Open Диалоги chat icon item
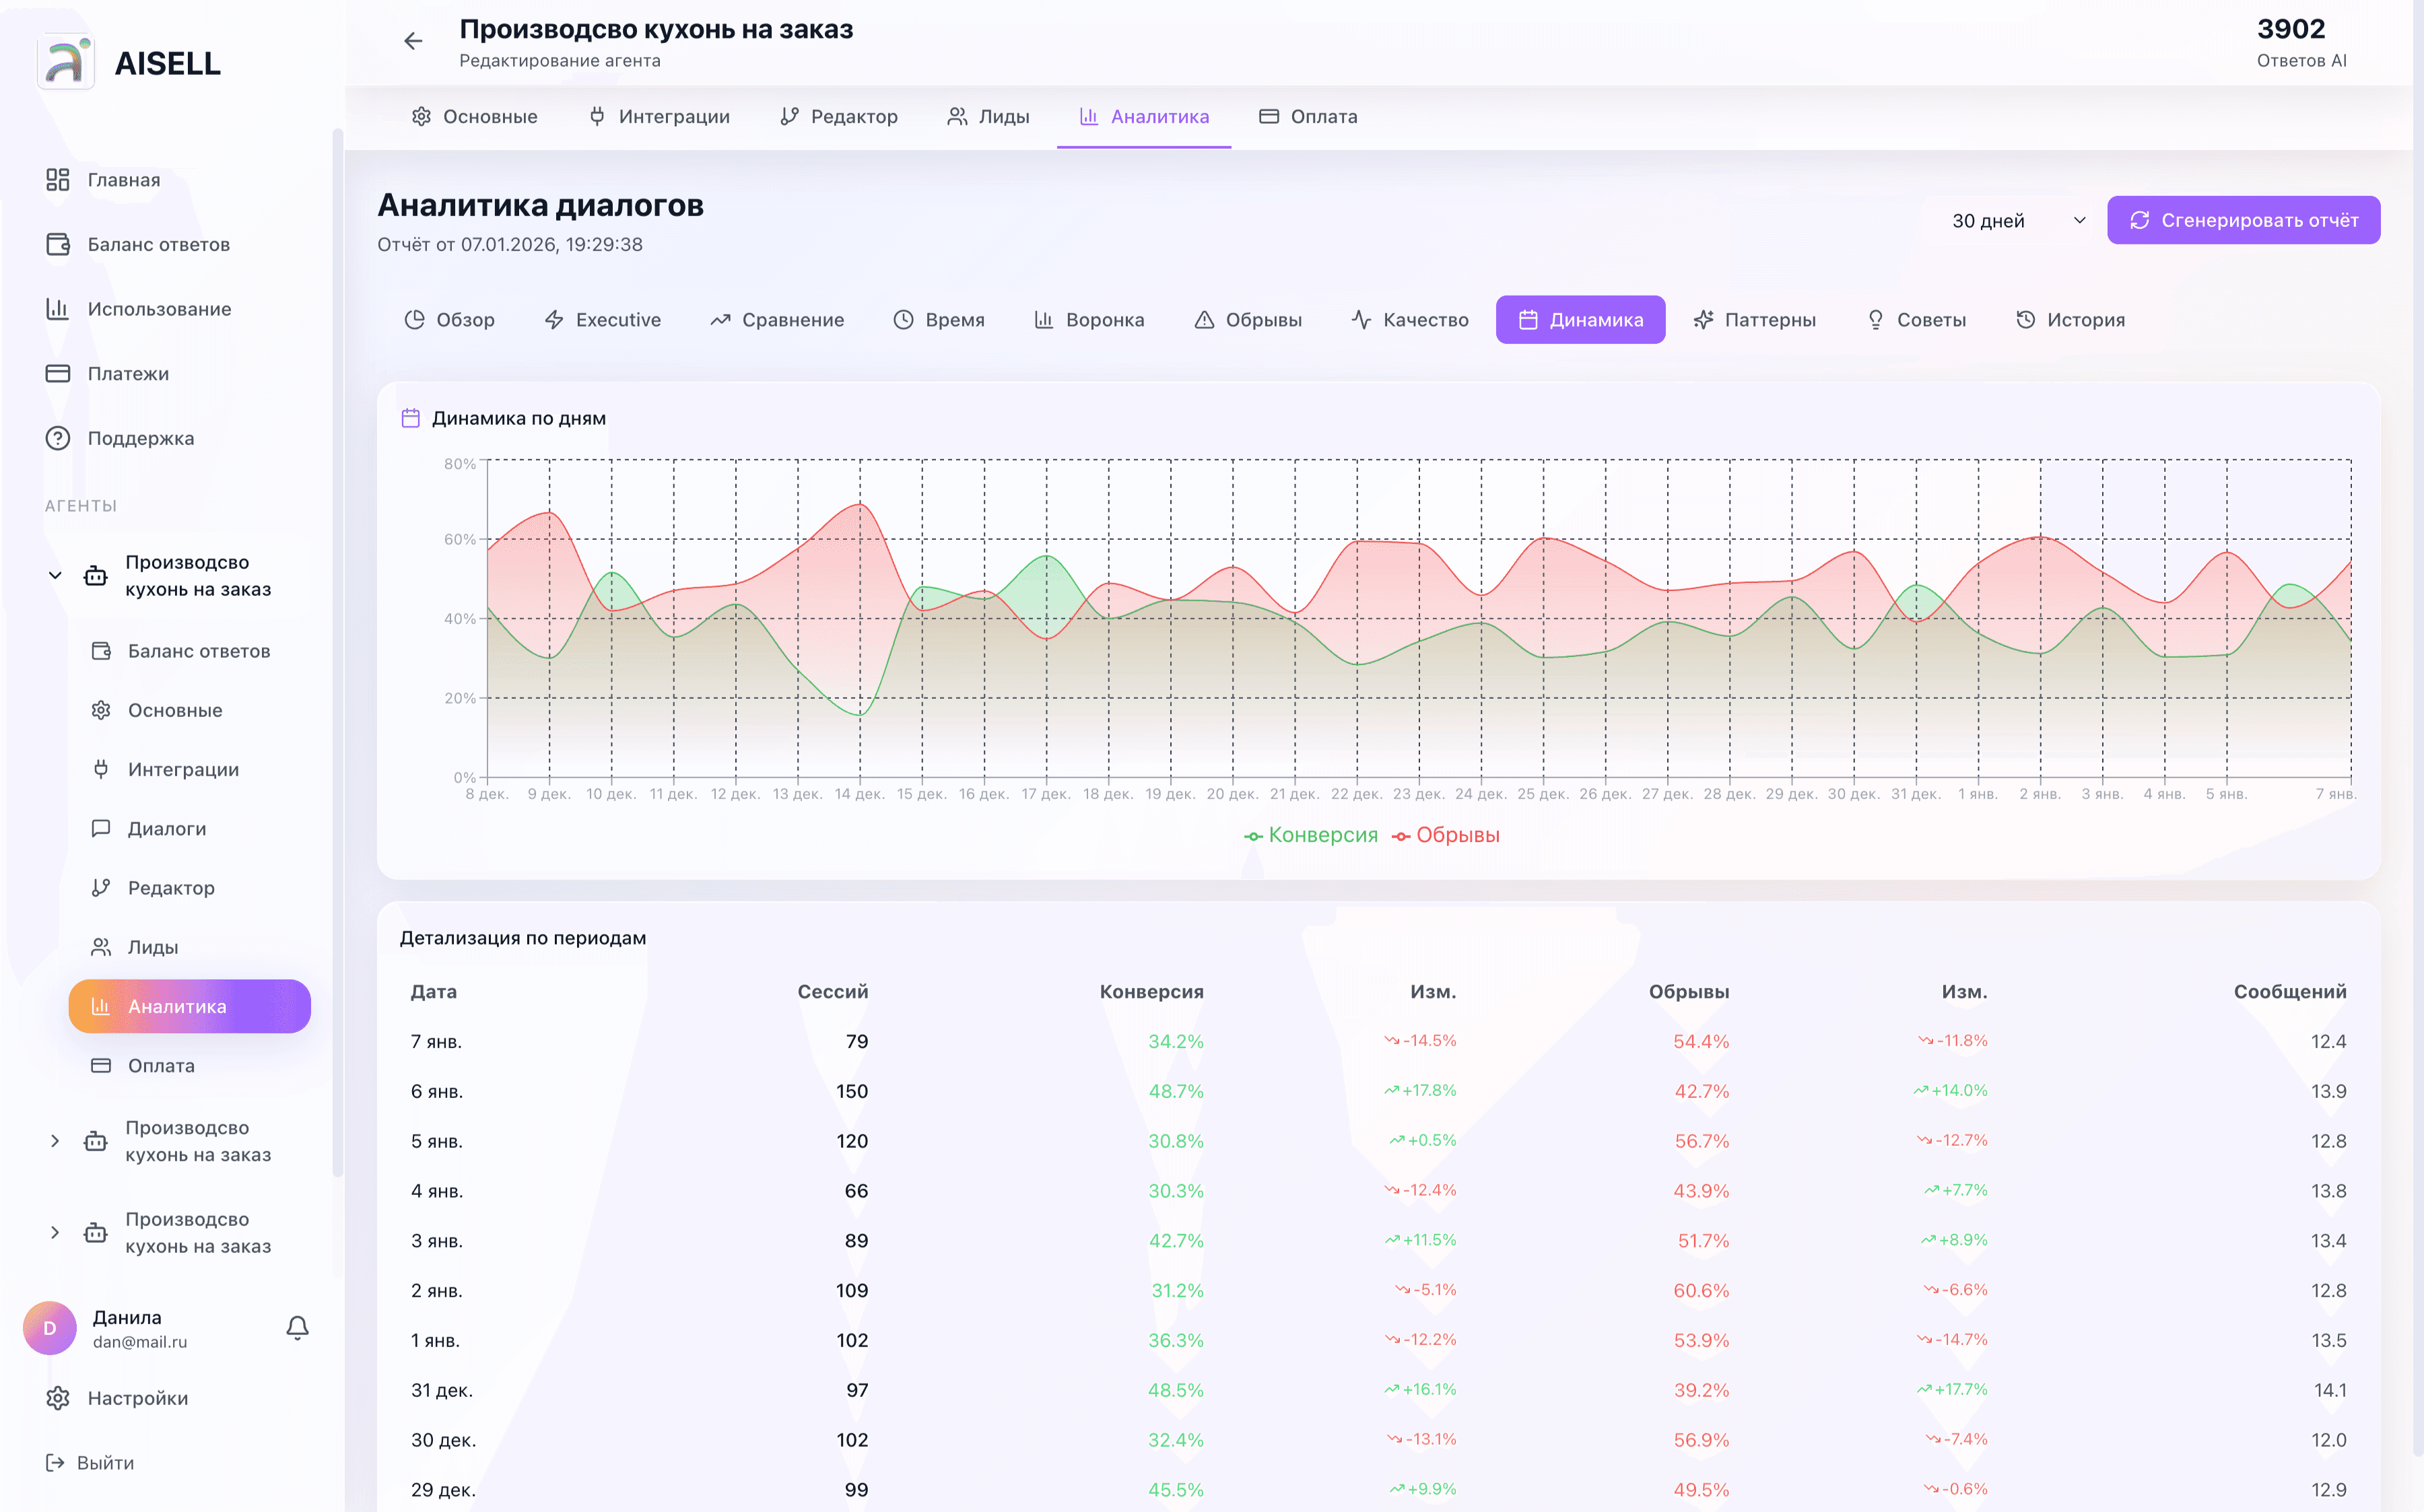Screen dimensions: 2424x1512 [x=101, y=828]
